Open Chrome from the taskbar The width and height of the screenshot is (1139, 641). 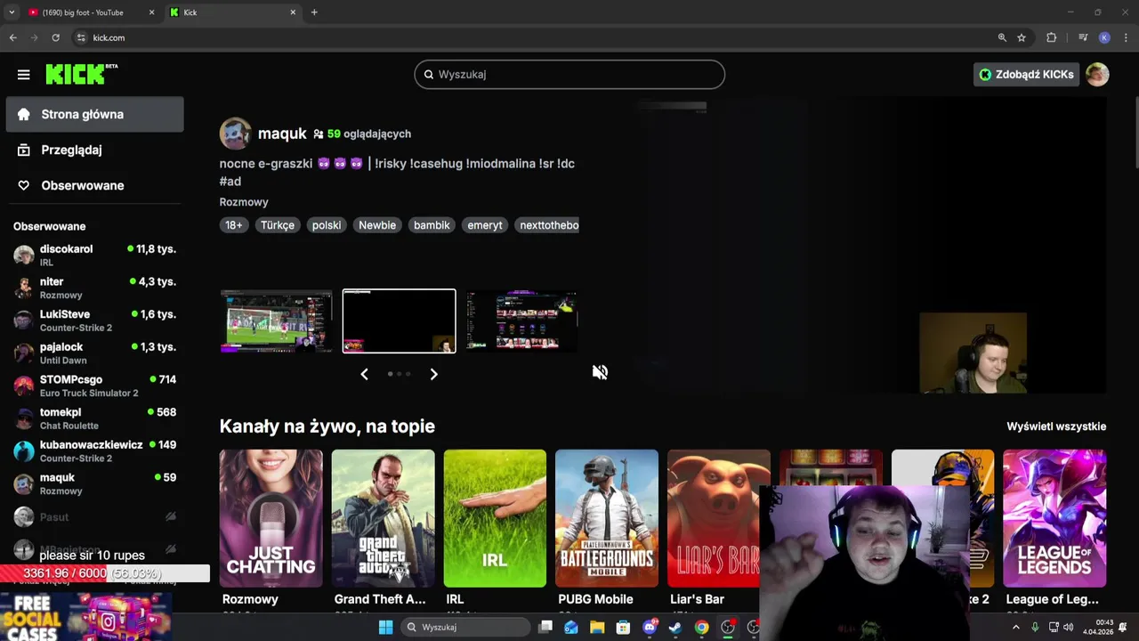coord(701,627)
